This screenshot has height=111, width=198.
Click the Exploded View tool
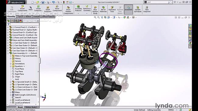point(112,9)
